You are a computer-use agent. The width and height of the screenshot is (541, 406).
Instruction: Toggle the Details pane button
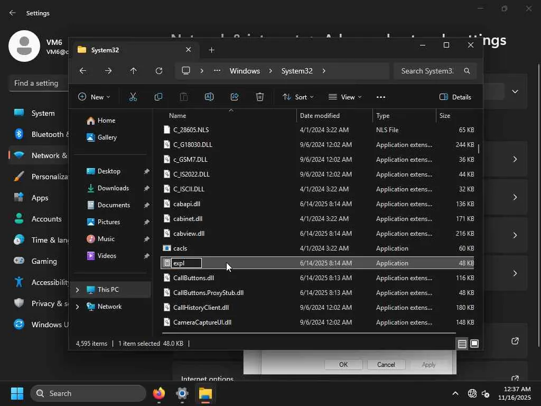[x=455, y=97]
